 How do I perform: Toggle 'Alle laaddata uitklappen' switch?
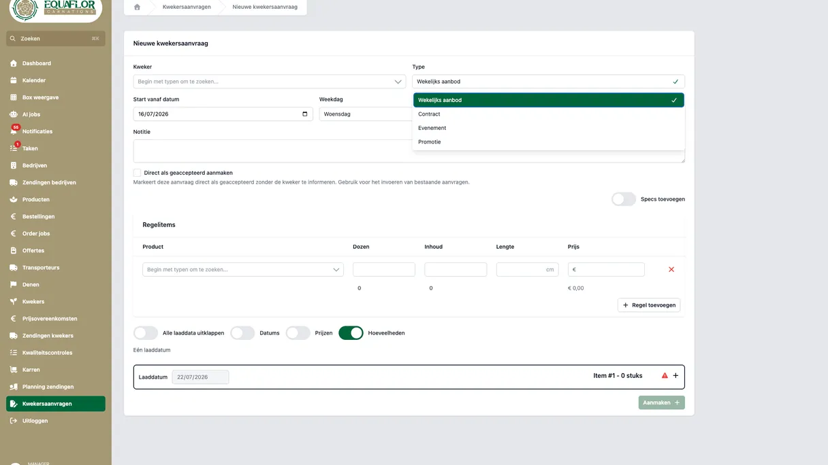pyautogui.click(x=146, y=333)
